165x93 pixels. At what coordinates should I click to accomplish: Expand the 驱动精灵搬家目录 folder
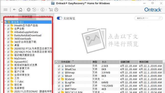[x=5, y=55]
